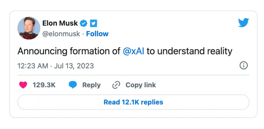
Task: Like the tweet with the heart icon
Action: [23, 85]
